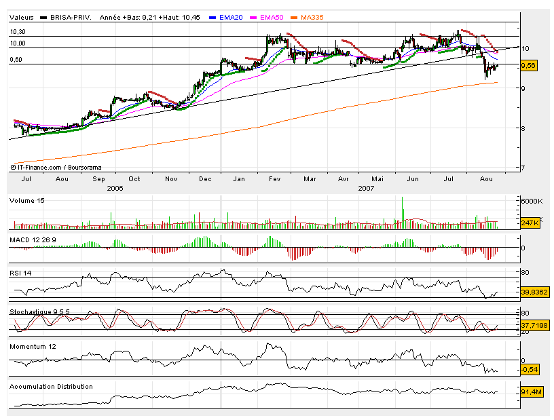This screenshot has height=420, width=554.
Task: Select the MA335 legend label
Action: coord(312,18)
